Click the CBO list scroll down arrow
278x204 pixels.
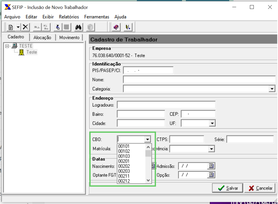click(148, 181)
